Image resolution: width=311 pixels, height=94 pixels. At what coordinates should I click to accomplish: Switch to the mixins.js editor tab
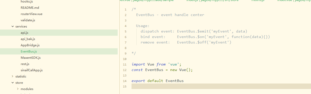coord(258,1)
